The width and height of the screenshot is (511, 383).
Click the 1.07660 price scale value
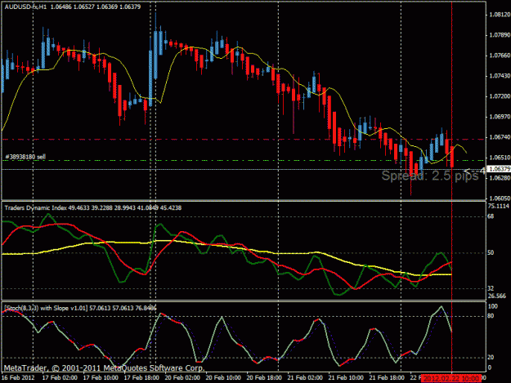pos(500,56)
